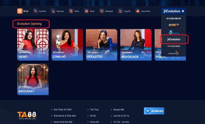Click the Khuyến Mãi footer link
The image size is (205, 124).
pos(119,109)
